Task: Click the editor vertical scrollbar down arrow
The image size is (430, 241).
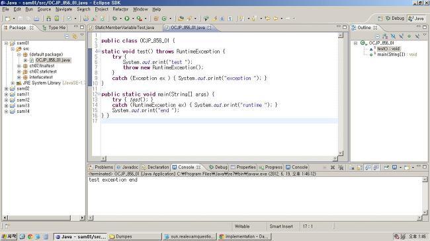Action: tap(341, 153)
